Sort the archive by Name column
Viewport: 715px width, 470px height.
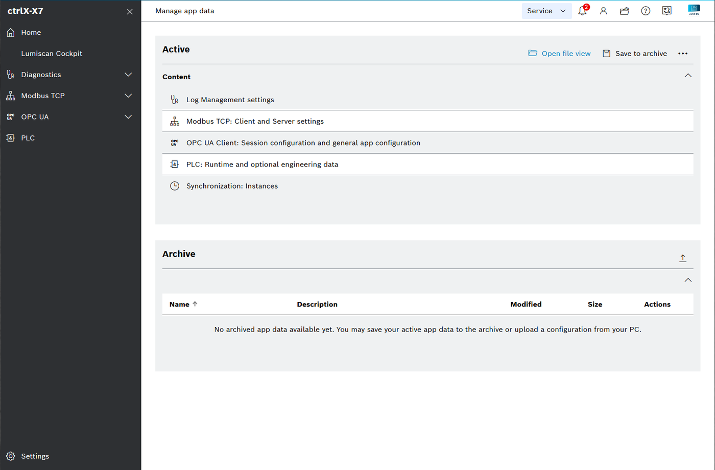click(183, 304)
